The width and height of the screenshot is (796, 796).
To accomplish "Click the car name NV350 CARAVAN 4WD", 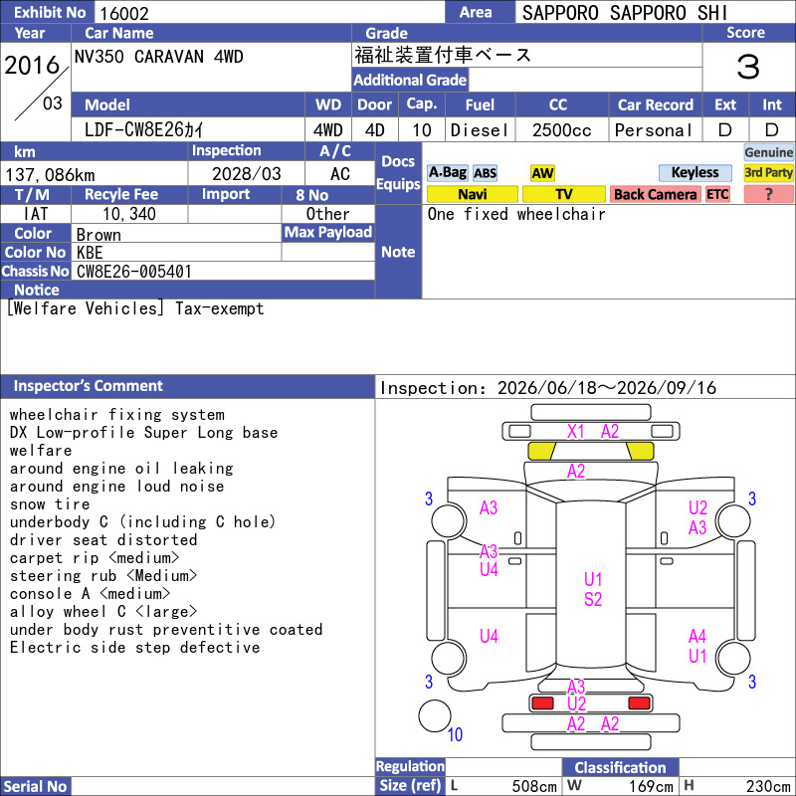I will click(158, 57).
